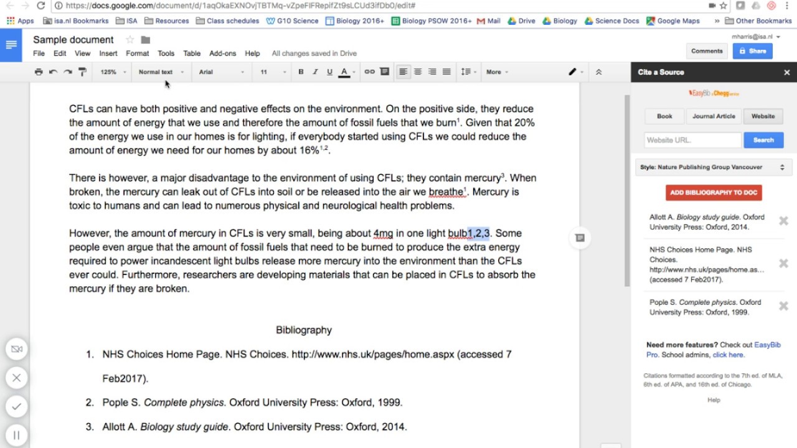Viewport: 797px width, 448px height.
Task: Click the recorder pause icon
Action: pos(17,435)
